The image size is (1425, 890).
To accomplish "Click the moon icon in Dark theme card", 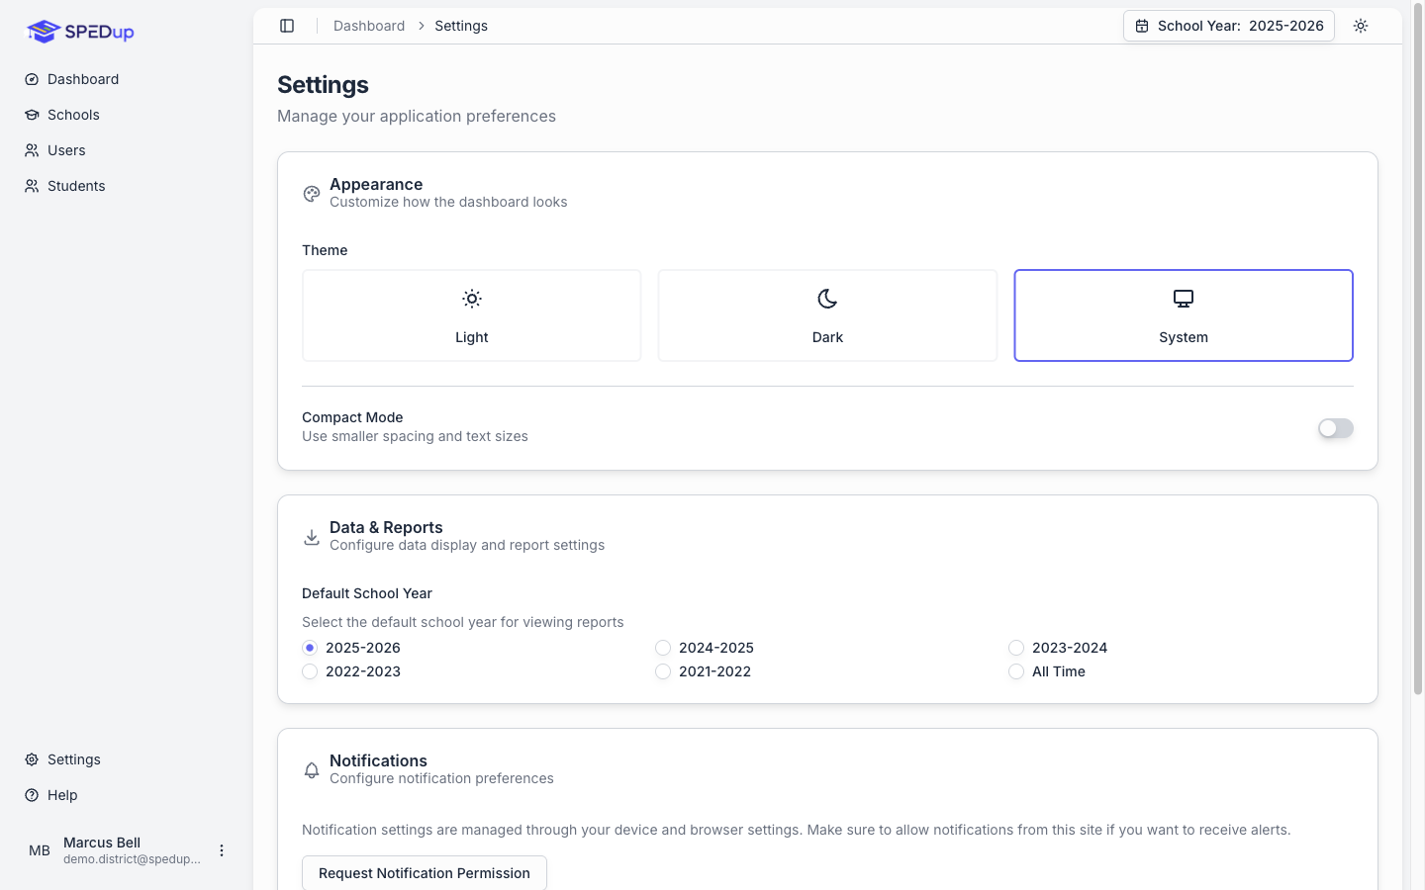I will tap(827, 299).
